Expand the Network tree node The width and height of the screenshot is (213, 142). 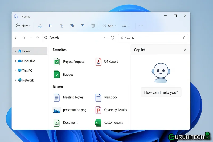click(15, 80)
